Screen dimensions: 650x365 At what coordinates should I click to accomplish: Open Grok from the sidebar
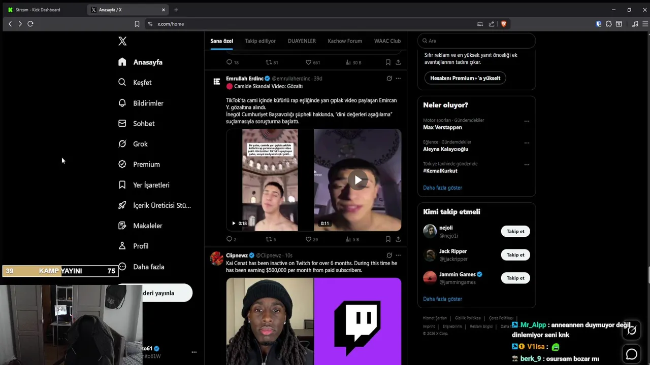click(x=133, y=144)
